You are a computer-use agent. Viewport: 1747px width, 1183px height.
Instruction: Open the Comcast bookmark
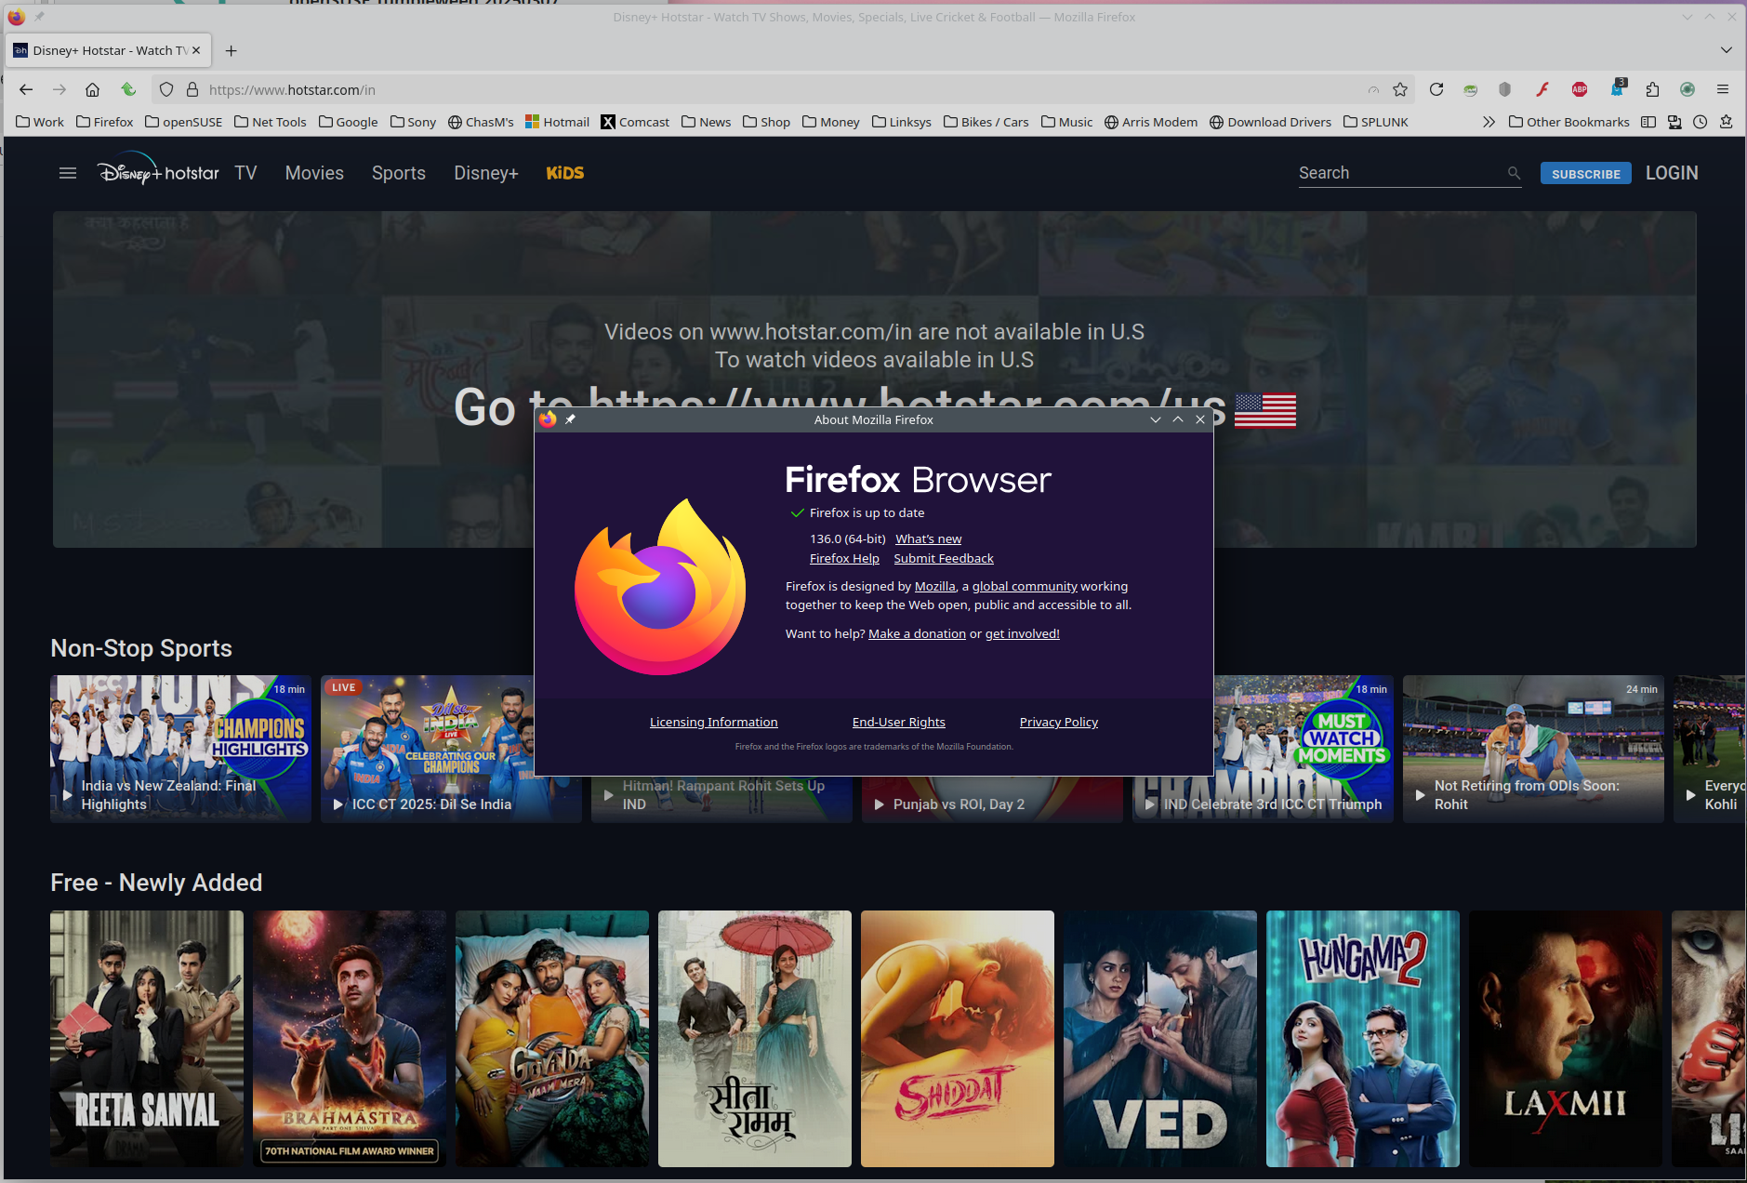tap(635, 122)
